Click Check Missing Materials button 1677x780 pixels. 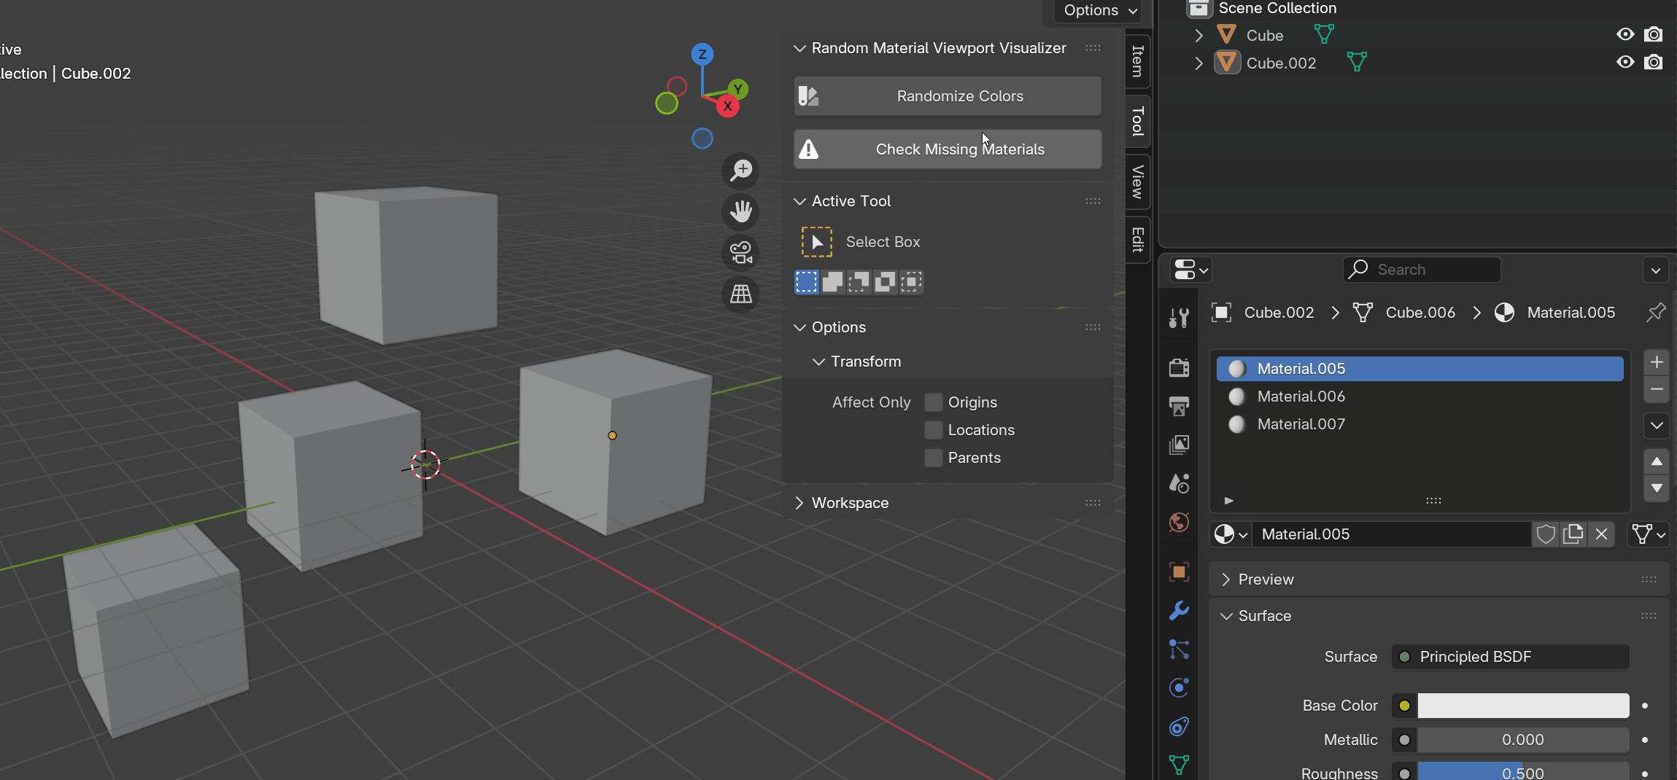click(x=948, y=149)
